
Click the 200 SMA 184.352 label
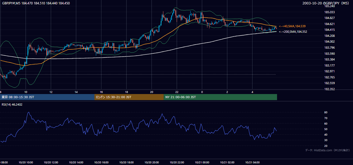point(293,32)
